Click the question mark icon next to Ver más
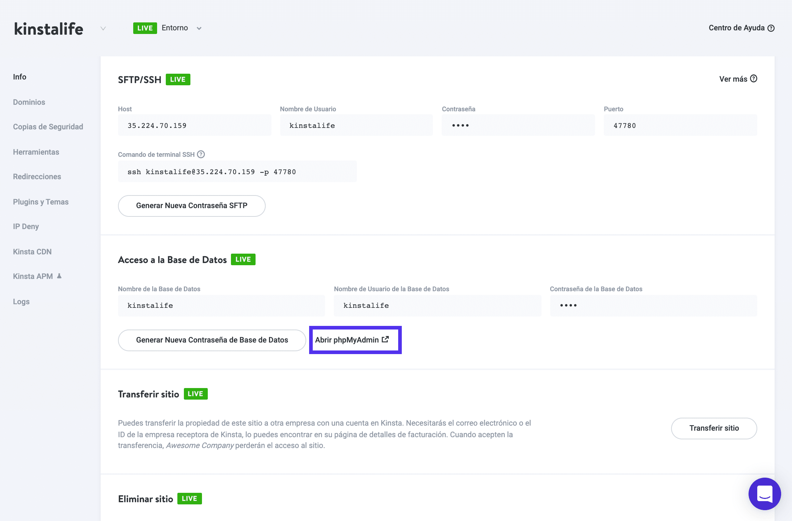This screenshot has width=792, height=521. 754,78
